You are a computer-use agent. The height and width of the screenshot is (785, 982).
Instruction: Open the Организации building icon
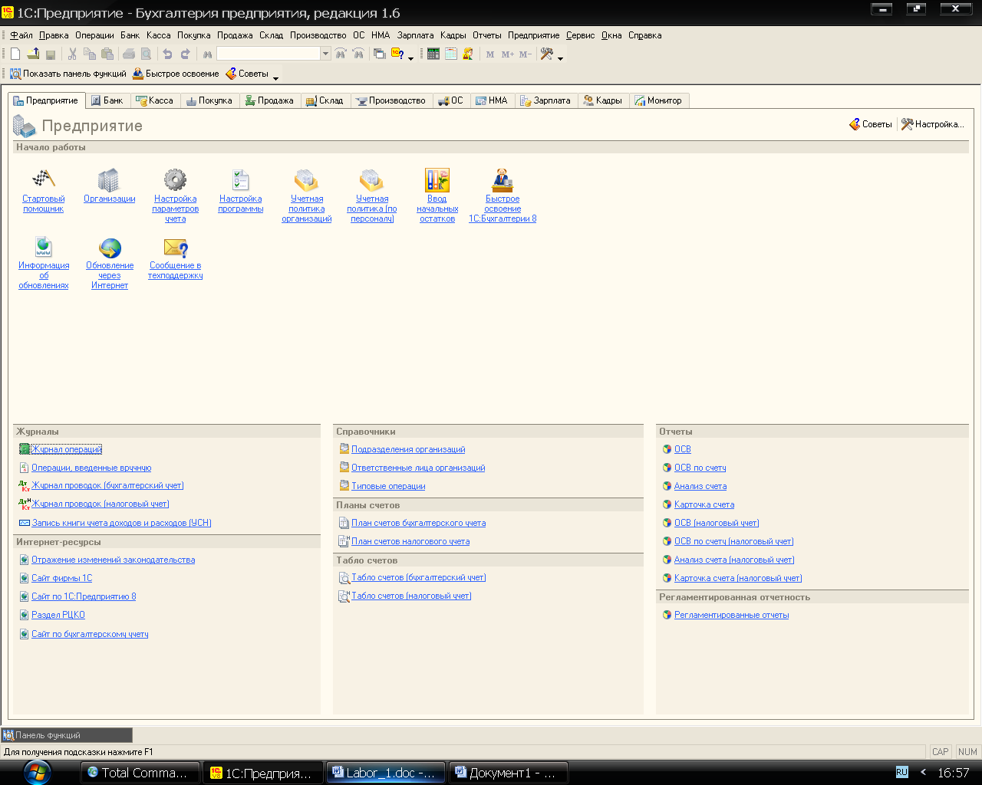point(109,180)
